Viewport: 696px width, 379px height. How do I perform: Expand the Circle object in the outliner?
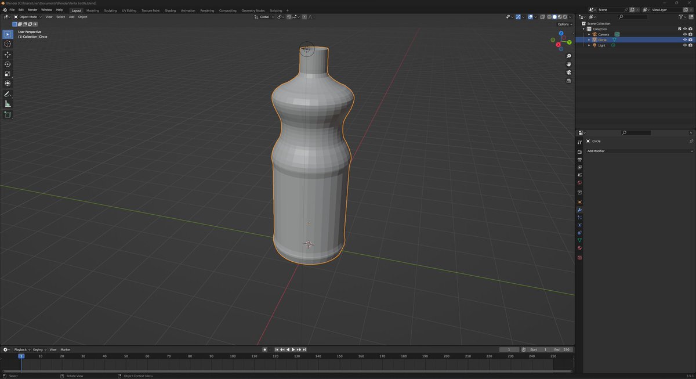pyautogui.click(x=589, y=39)
